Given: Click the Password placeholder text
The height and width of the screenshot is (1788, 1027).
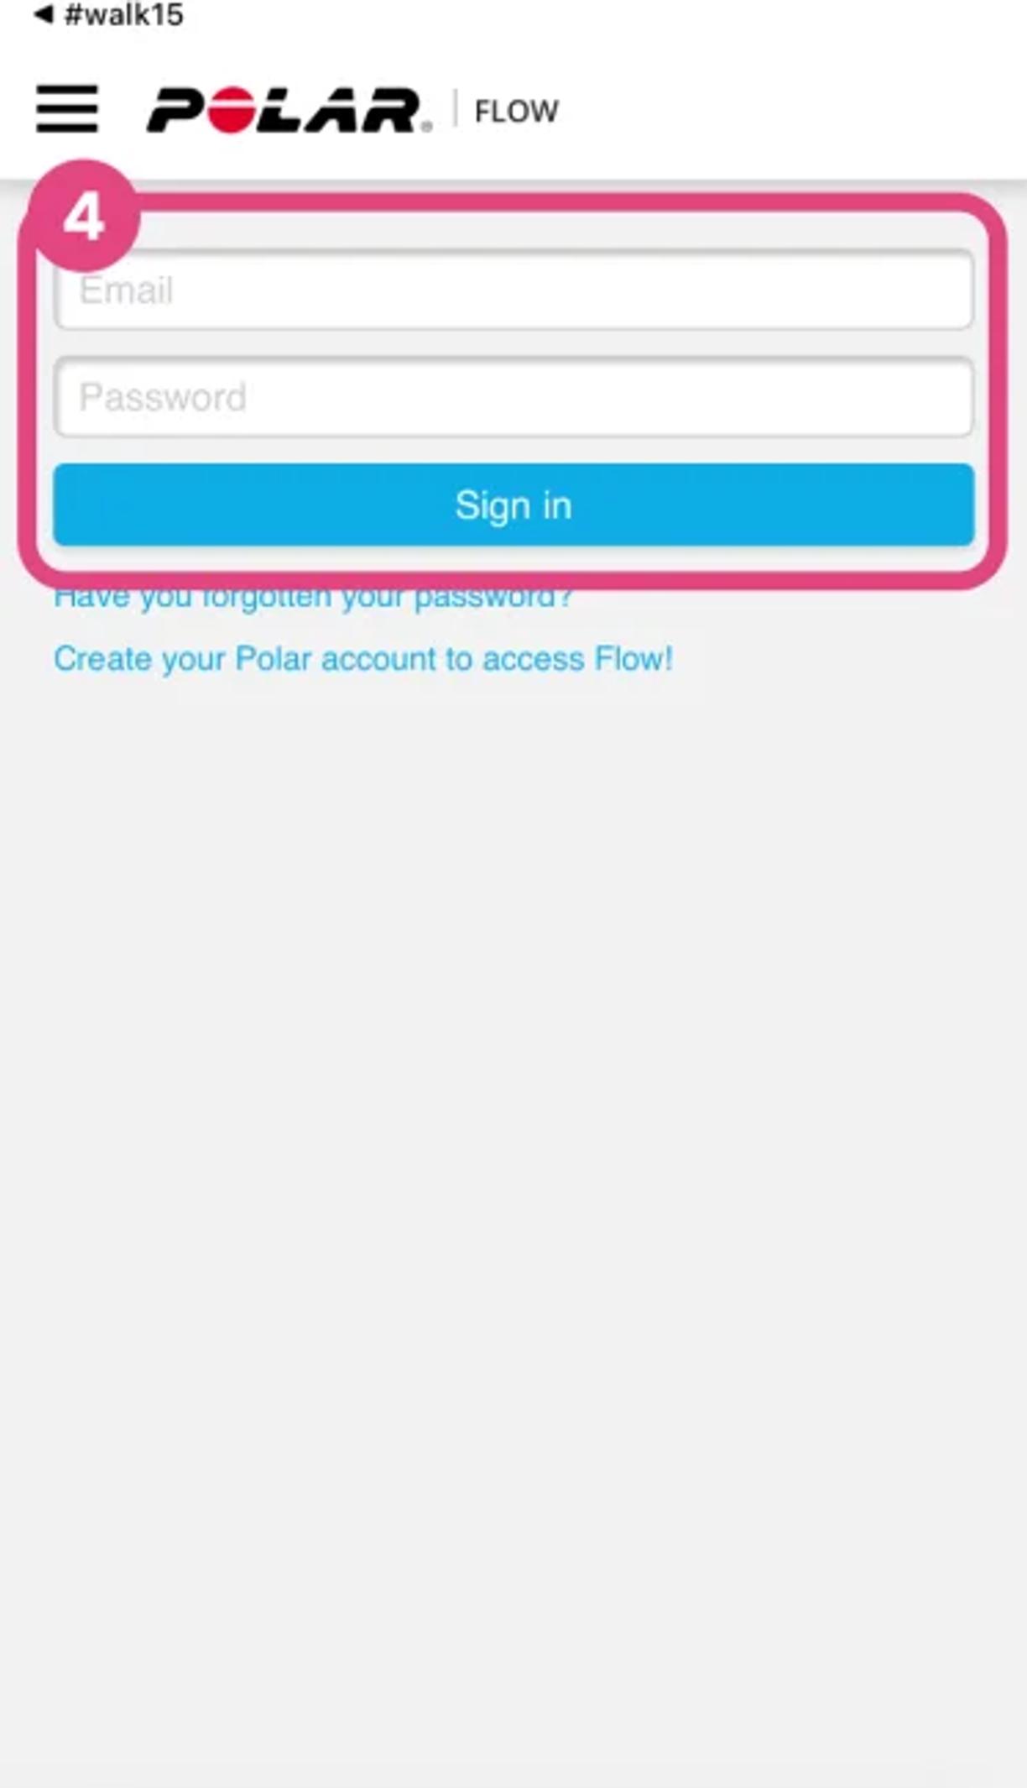Looking at the screenshot, I should [163, 397].
